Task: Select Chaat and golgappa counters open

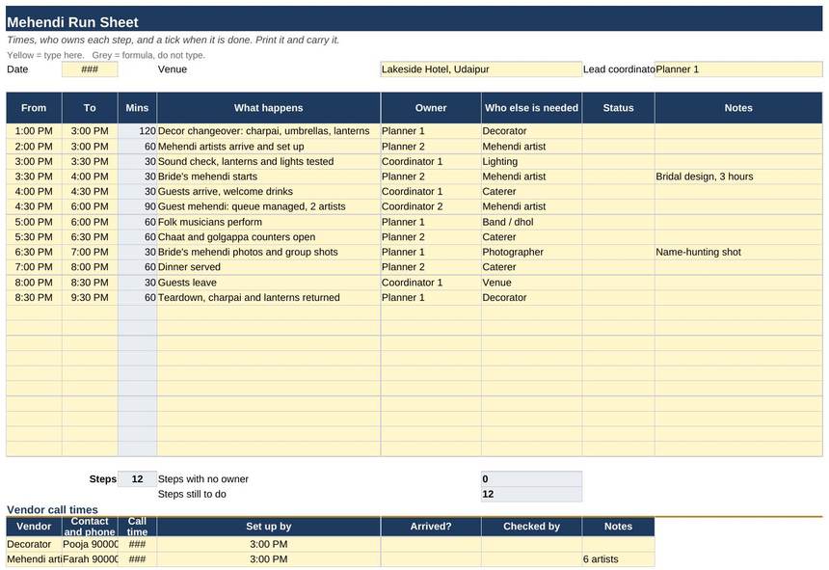Action: coord(269,237)
